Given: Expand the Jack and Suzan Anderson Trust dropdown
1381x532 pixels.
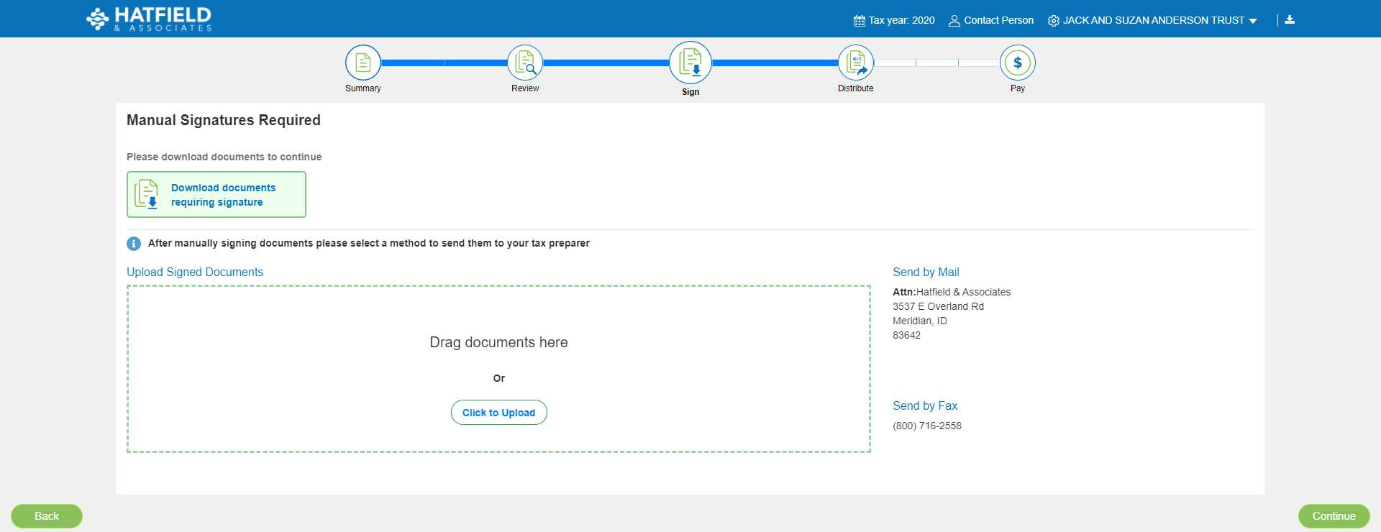Looking at the screenshot, I should click(x=1153, y=20).
